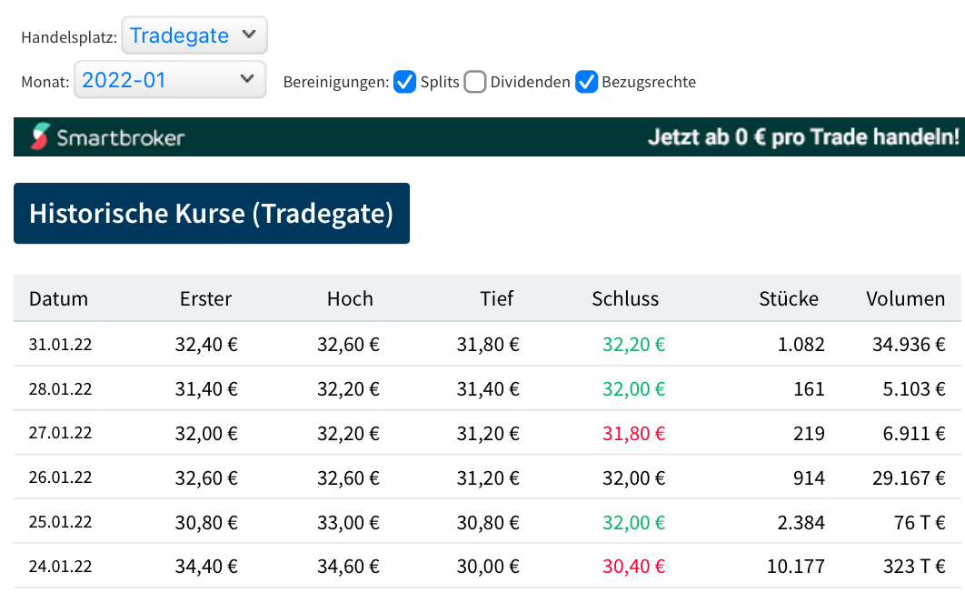This screenshot has width=965, height=593.
Task: Enable the Dividenden checkbox
Action: coord(475,82)
